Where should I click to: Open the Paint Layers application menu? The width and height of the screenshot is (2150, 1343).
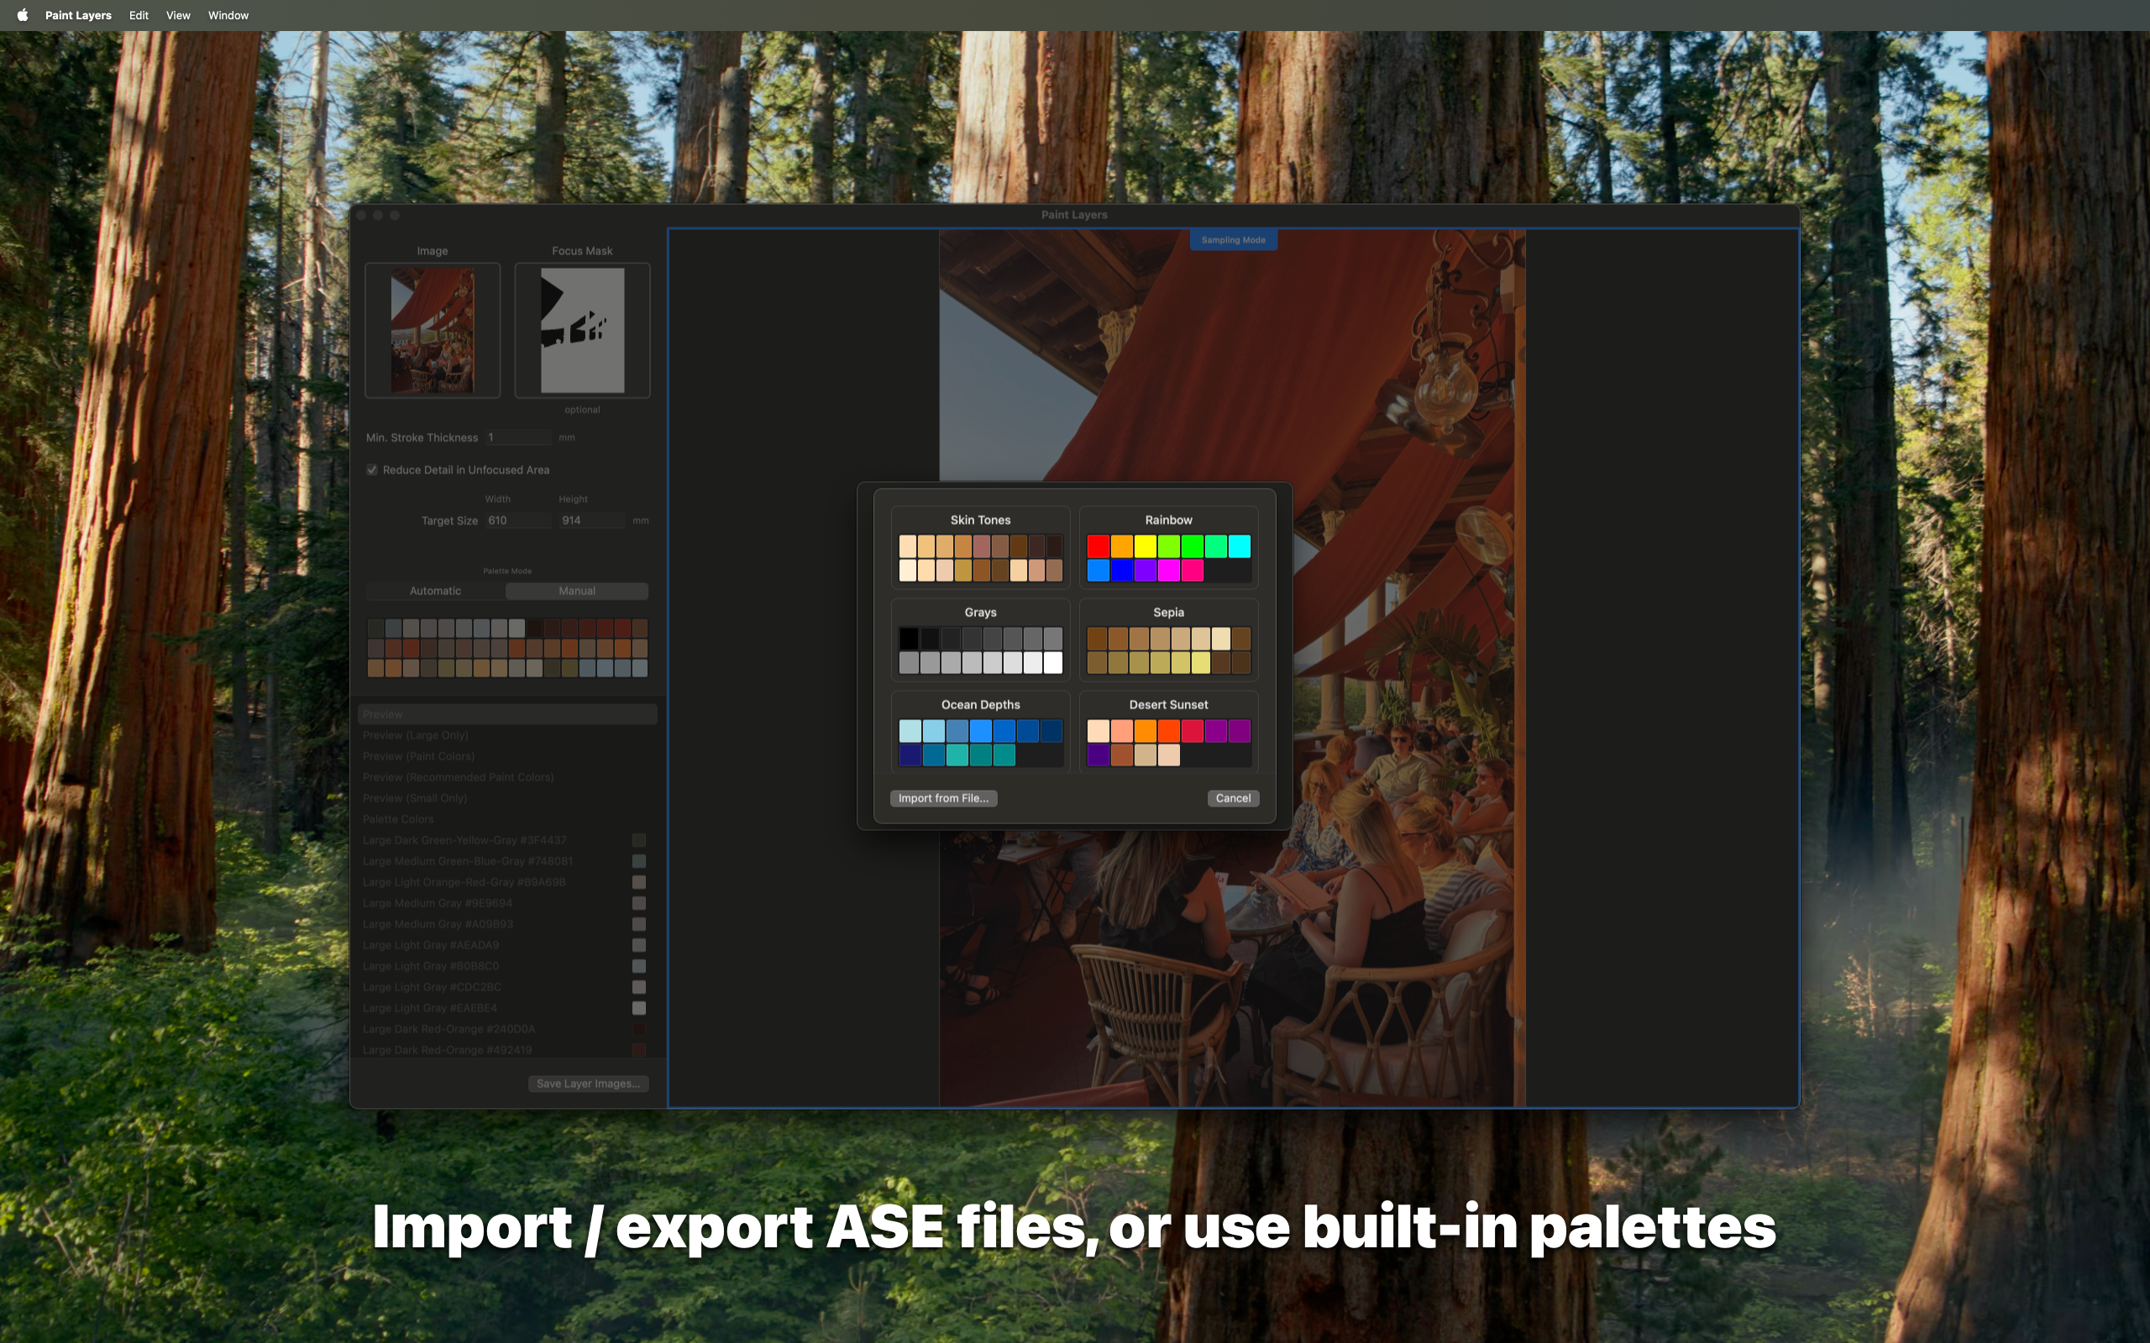tap(78, 14)
